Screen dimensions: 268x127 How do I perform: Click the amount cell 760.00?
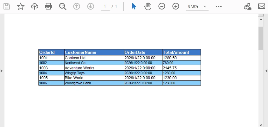(x=182, y=63)
